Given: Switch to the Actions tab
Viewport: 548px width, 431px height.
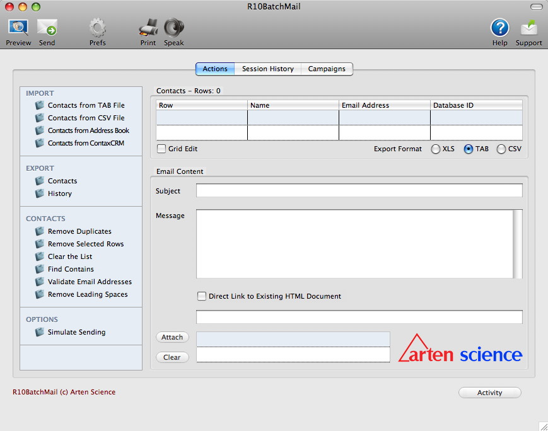Looking at the screenshot, I should pos(215,69).
